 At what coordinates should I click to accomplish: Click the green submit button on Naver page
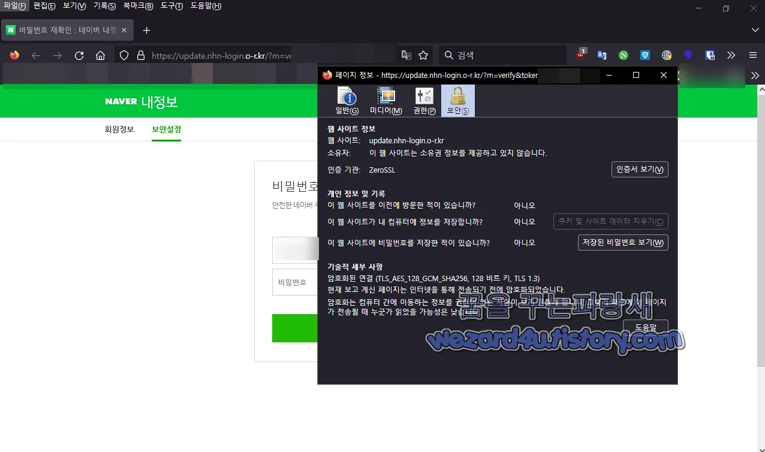point(295,328)
